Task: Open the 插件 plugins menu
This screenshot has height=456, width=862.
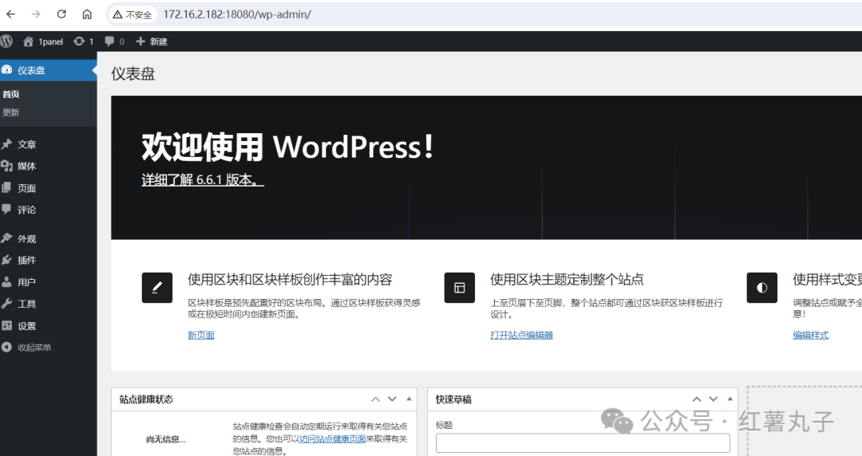Action: 26,260
